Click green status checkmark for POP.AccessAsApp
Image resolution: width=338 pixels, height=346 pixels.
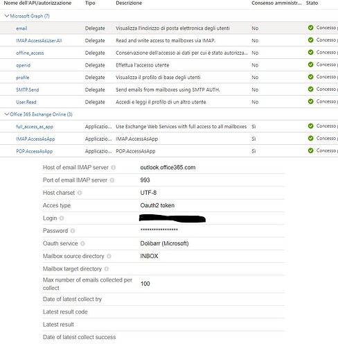[x=311, y=150]
